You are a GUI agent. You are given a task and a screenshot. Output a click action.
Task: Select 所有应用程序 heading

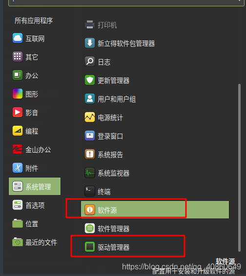[34, 20]
